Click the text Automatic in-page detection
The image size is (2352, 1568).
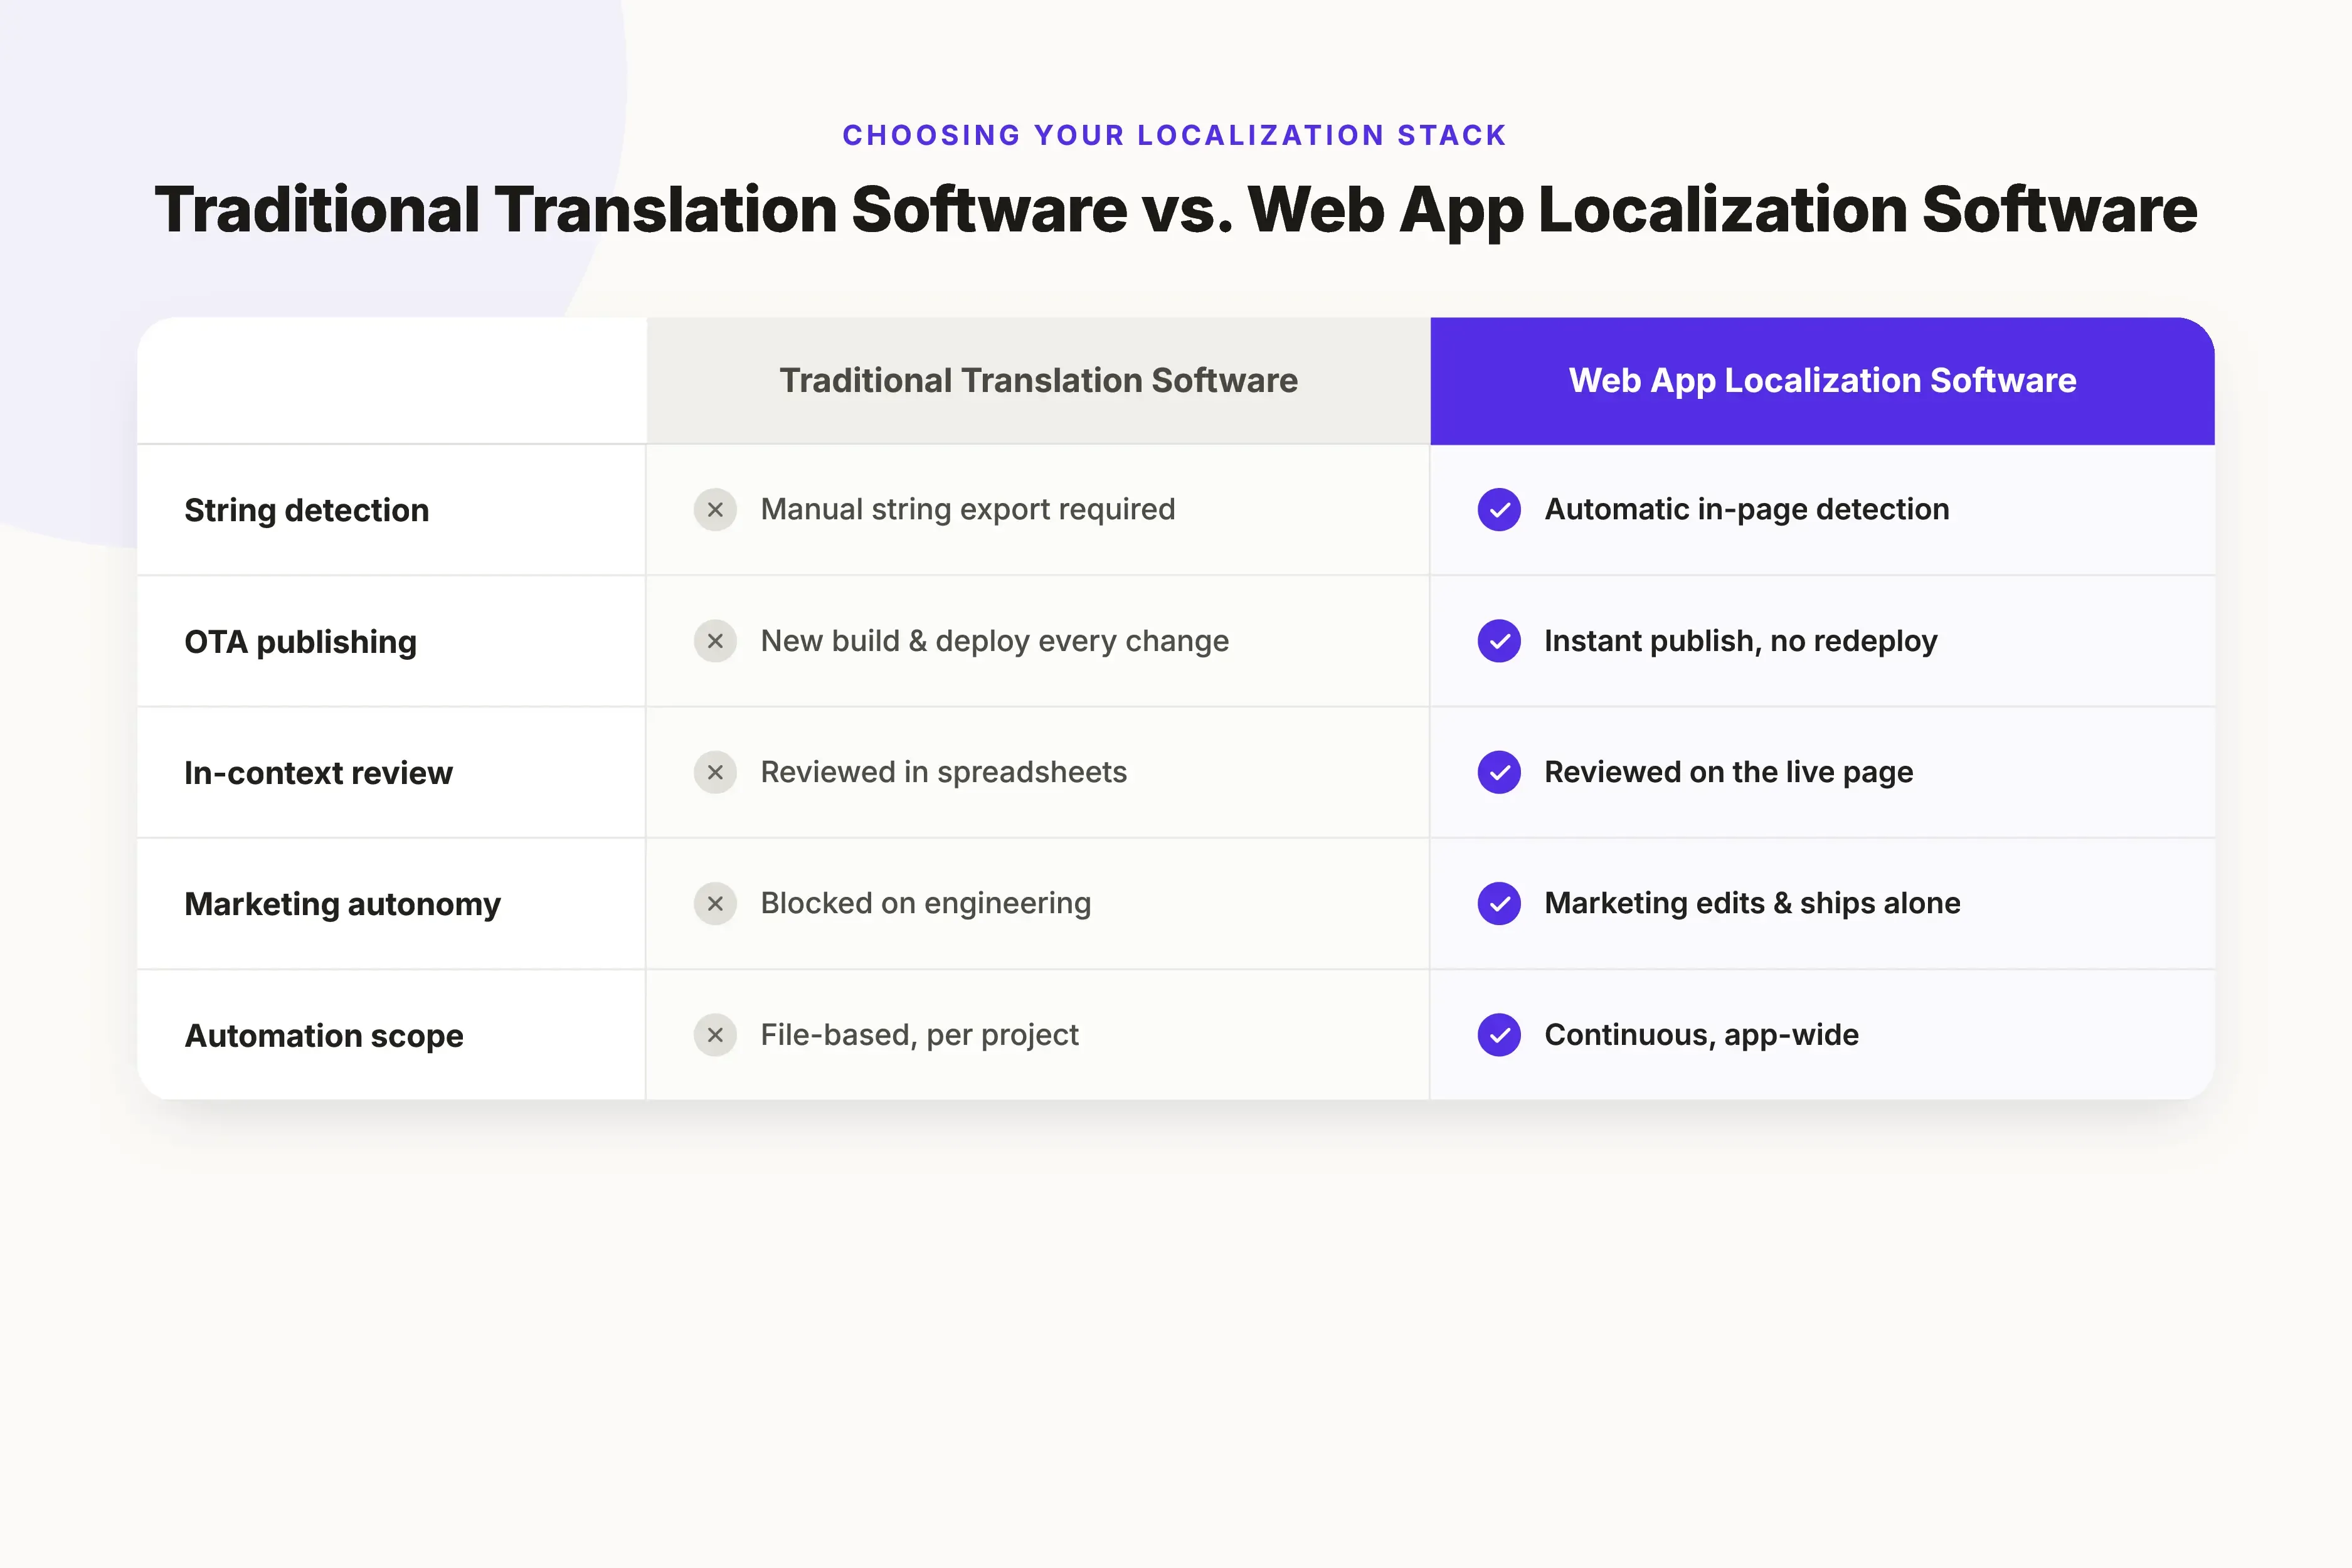click(x=1747, y=510)
